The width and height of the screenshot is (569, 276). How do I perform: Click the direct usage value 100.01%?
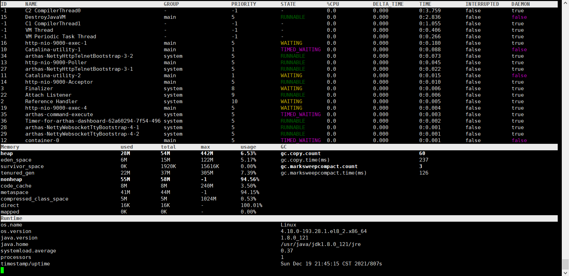[252, 205]
